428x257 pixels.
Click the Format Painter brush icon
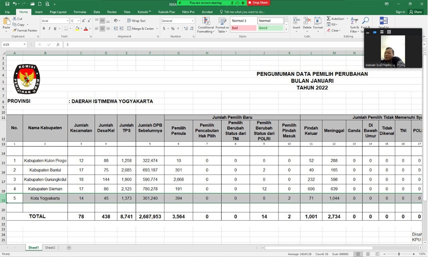pyautogui.click(x=15, y=30)
